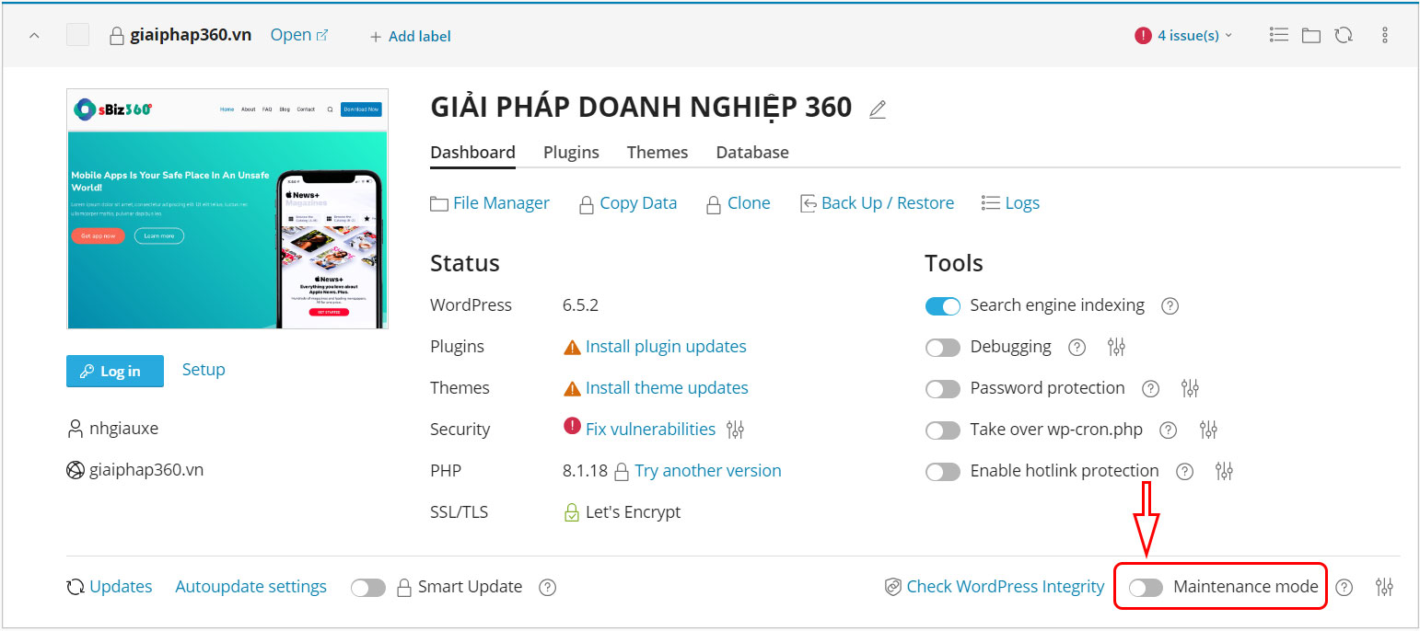Refresh sites using the circular arrows icon
Image resolution: width=1420 pixels, height=631 pixels.
click(x=1344, y=34)
